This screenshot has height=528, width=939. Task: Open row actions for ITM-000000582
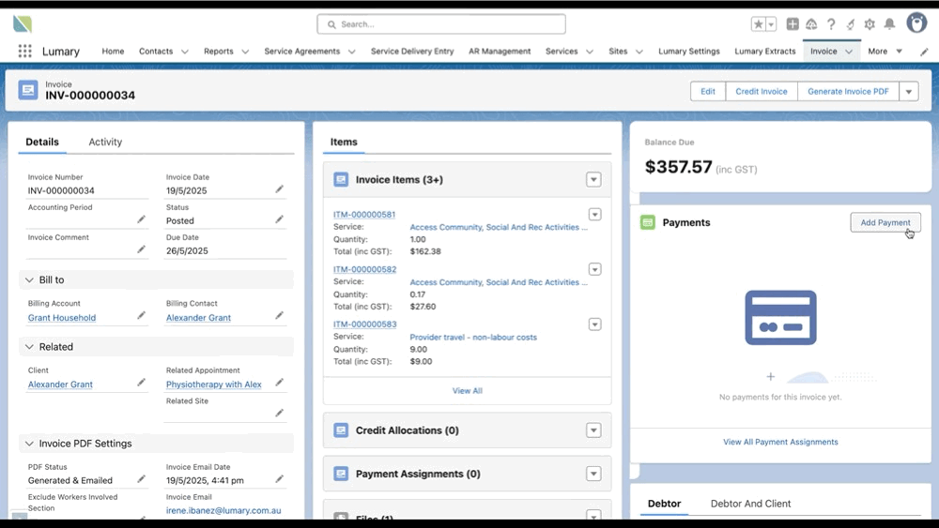[594, 270]
